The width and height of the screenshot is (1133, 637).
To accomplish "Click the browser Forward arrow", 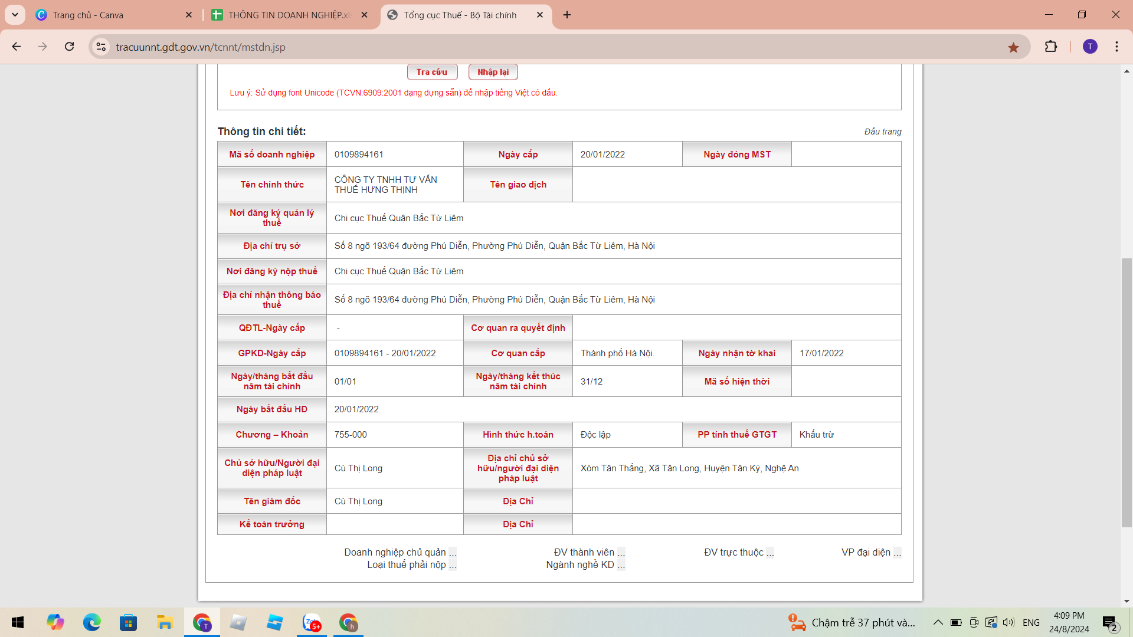I will [42, 47].
